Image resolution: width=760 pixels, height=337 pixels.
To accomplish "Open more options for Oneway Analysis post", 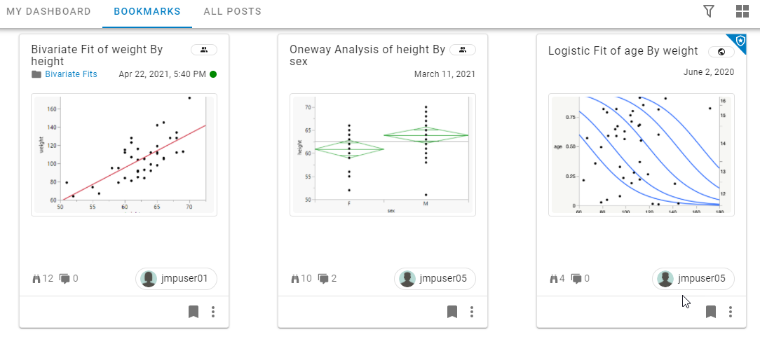I will [472, 312].
